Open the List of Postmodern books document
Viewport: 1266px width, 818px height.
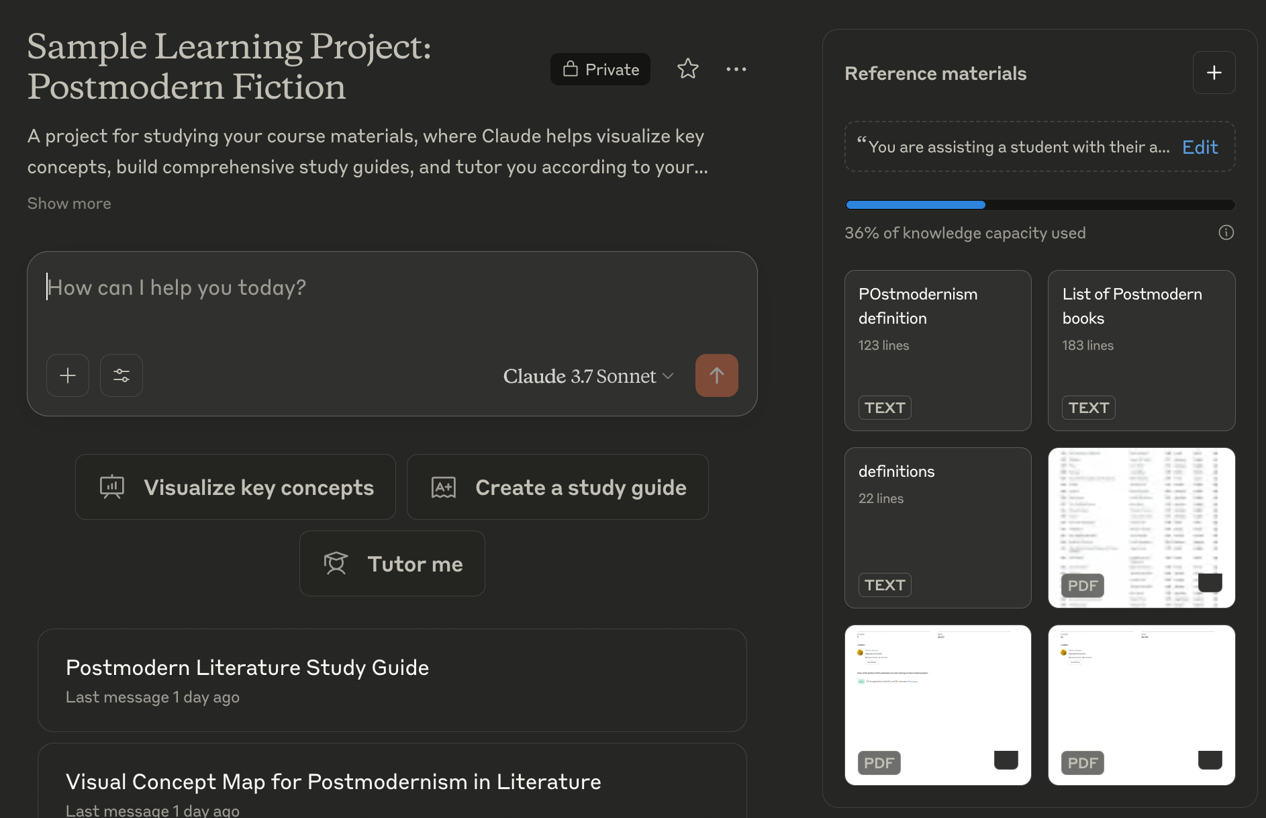[x=1141, y=349]
